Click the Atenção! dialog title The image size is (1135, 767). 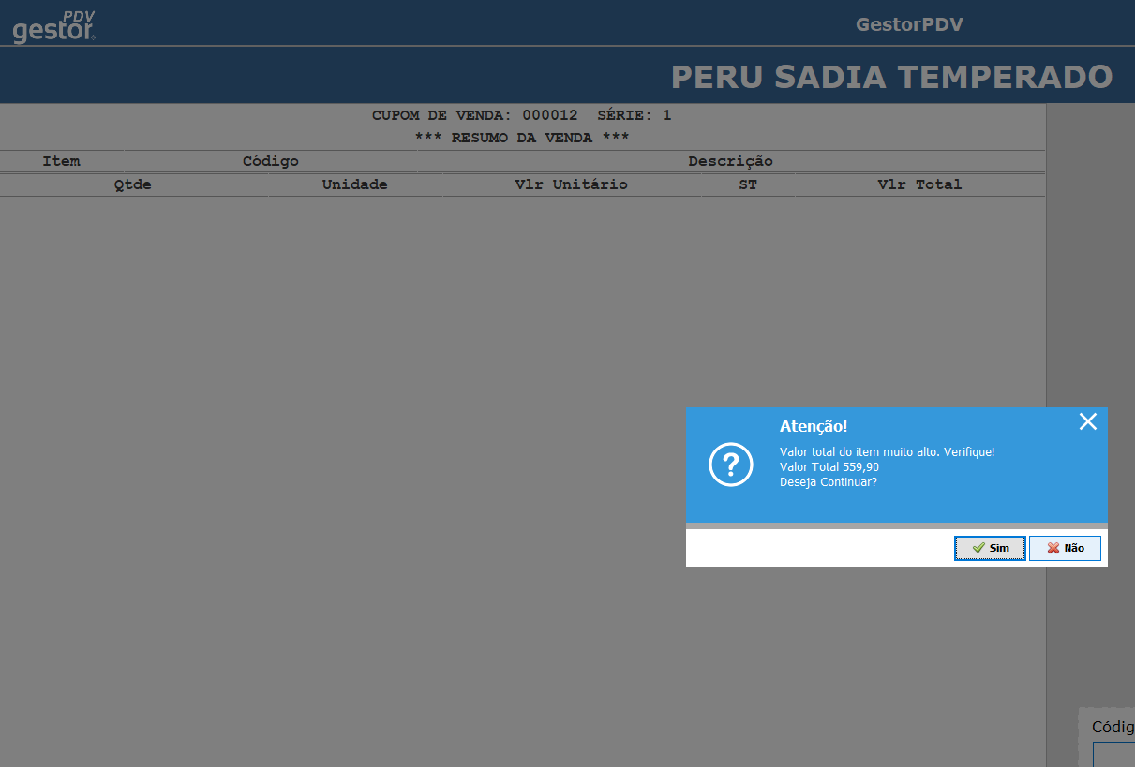813,426
